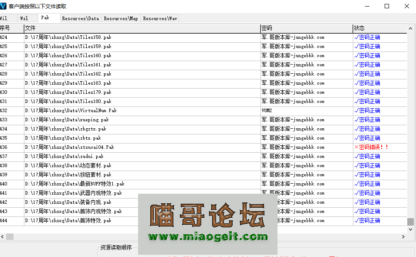Open the Resources\Wav tab
Viewport: 416px width, 257px height.
(x=160, y=18)
